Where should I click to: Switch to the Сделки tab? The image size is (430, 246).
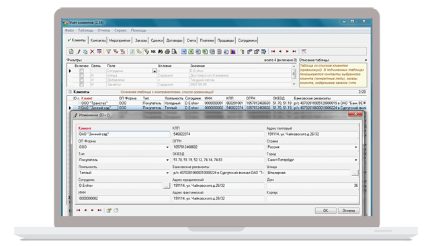(x=157, y=40)
